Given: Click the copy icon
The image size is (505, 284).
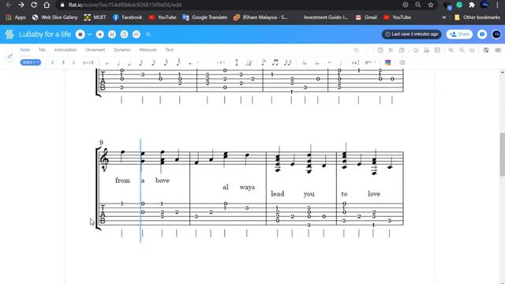Looking at the screenshot, I should point(380,50).
